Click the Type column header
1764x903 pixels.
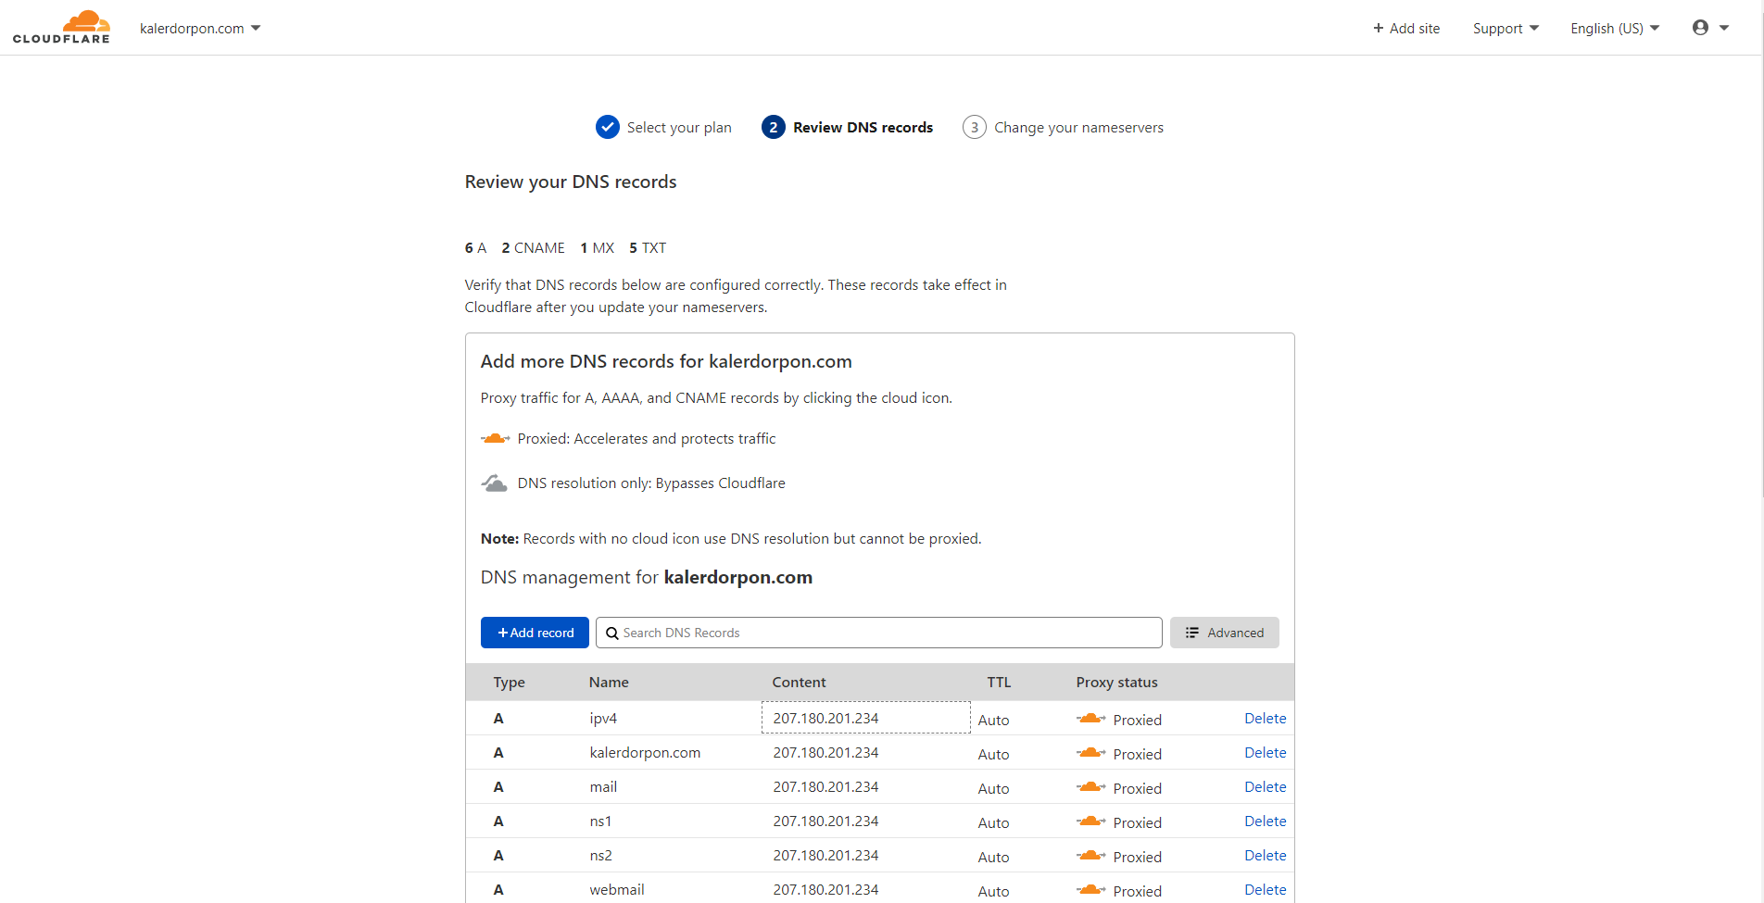509,683
